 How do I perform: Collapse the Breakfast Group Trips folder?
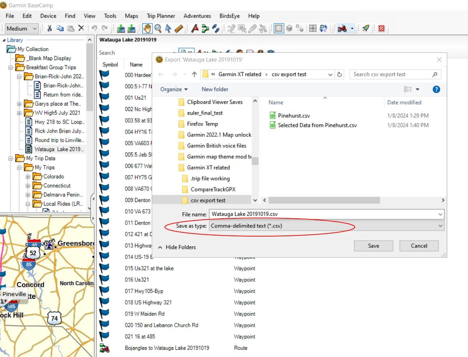pyautogui.click(x=11, y=67)
